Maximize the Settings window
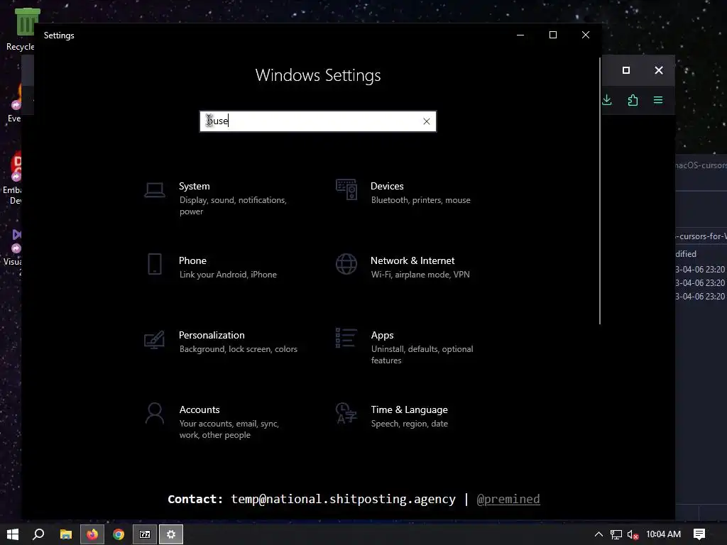 point(552,35)
